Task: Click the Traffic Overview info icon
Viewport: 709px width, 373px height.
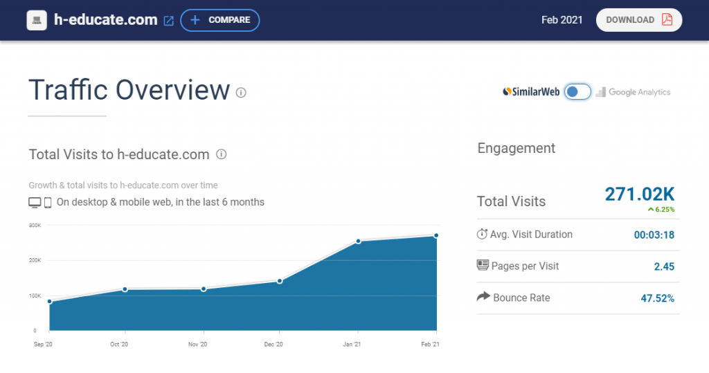Action: click(241, 93)
